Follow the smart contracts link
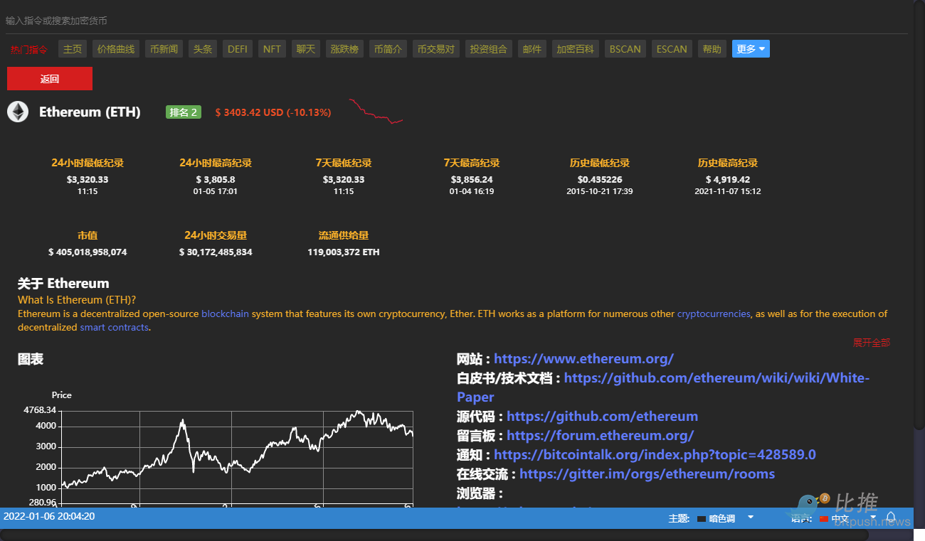This screenshot has width=925, height=541. click(115, 328)
